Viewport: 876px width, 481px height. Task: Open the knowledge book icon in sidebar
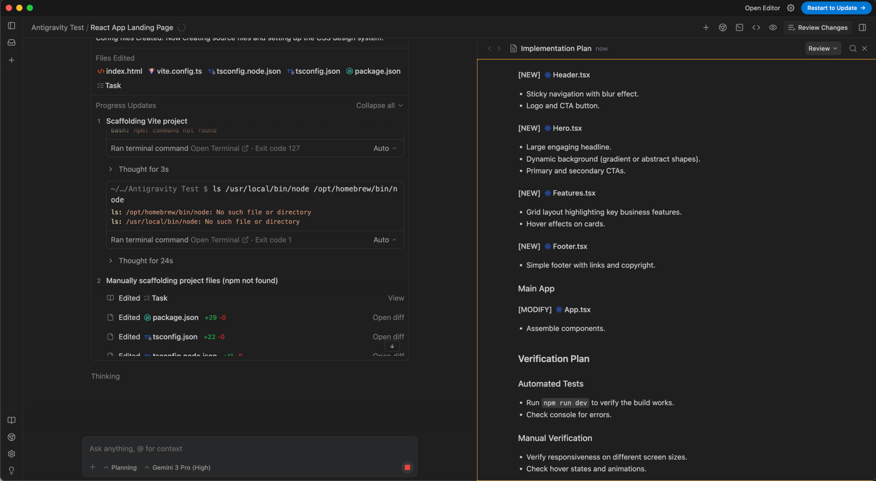tap(11, 420)
